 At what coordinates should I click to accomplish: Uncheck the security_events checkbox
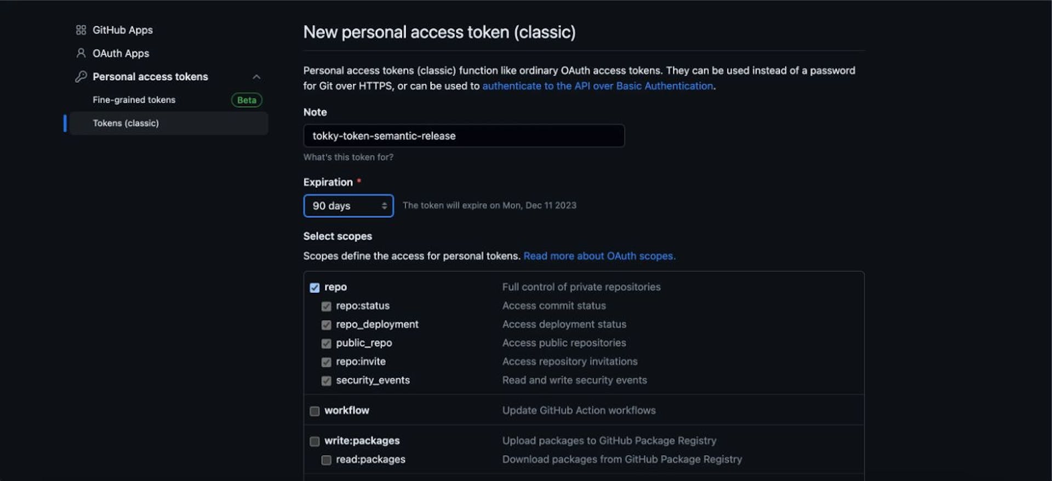[x=327, y=380]
